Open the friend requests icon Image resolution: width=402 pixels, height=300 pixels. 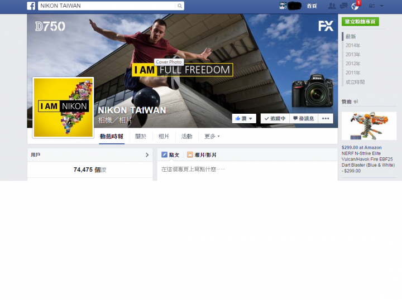332,6
